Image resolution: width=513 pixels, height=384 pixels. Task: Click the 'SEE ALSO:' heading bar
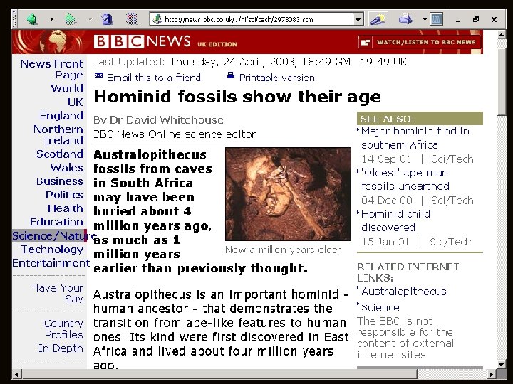[420, 119]
